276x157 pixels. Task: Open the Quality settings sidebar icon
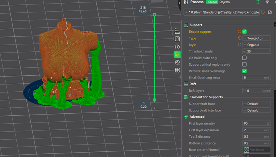[177, 31]
